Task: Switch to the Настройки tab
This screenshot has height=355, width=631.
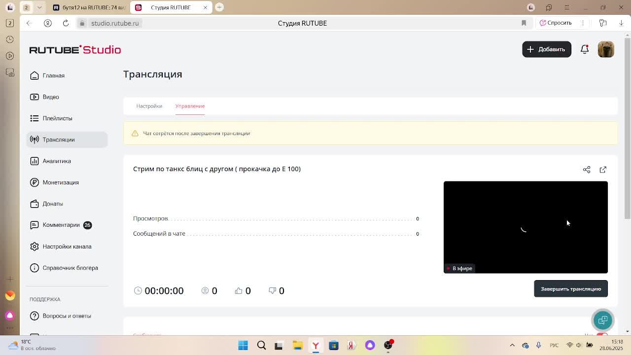Action: click(149, 106)
